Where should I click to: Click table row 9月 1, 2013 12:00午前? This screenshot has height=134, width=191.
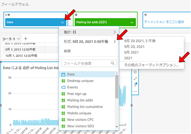click(x=20, y=49)
